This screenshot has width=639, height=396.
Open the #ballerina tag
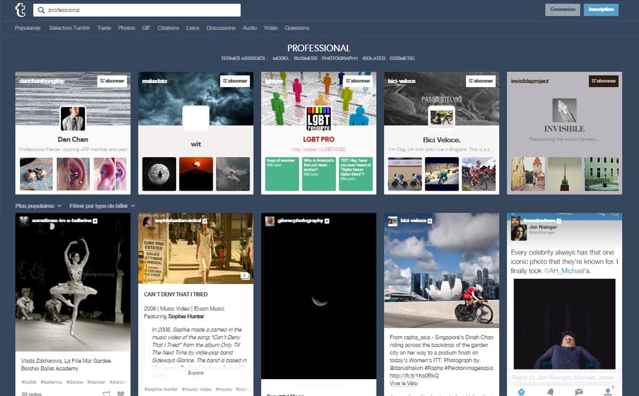(51, 382)
